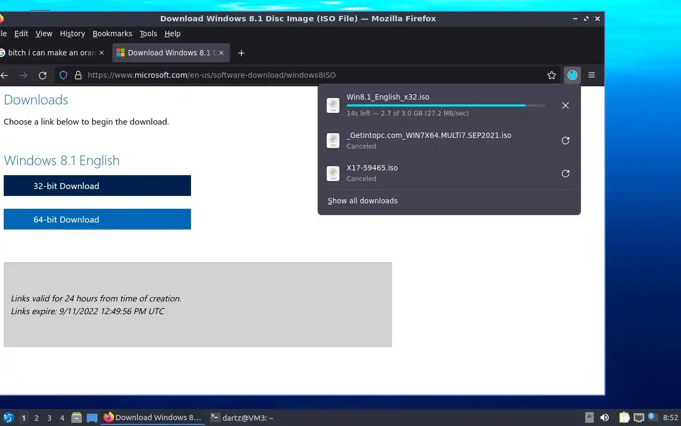The image size is (681, 426).
Task: Click the 'Links expire: 9/11/2022' text
Action: click(87, 311)
